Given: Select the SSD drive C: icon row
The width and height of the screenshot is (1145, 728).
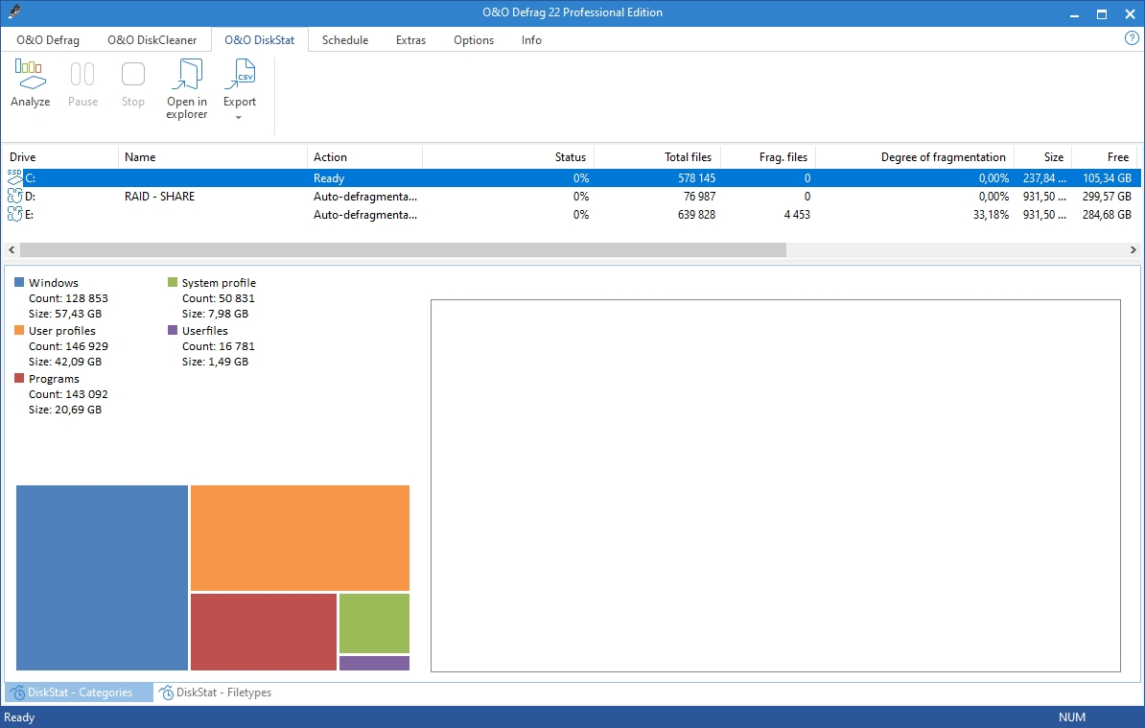Looking at the screenshot, I should pos(15,178).
